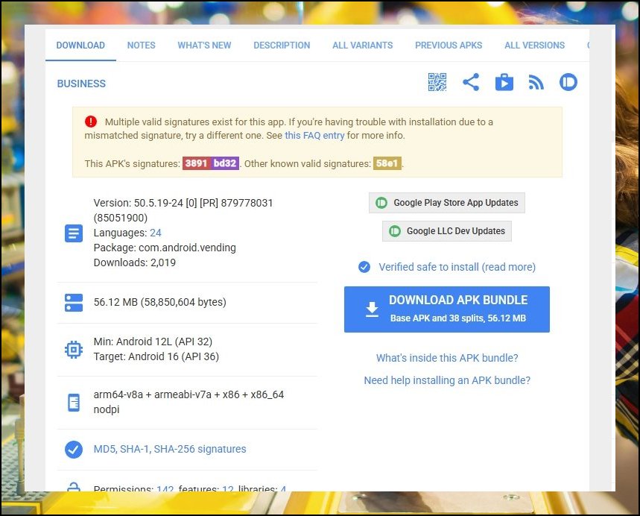Go to the Previous APKs tab
This screenshot has width=640, height=516.
pos(449,45)
